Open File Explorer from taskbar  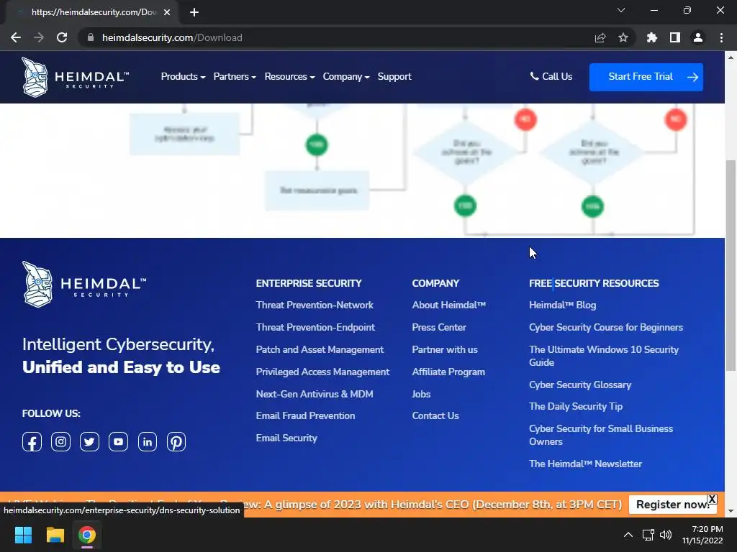(55, 535)
